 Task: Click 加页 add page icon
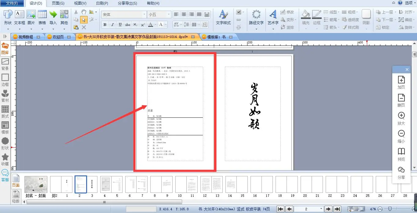tap(401, 83)
